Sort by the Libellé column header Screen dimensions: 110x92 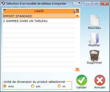pyautogui.click(x=39, y=11)
